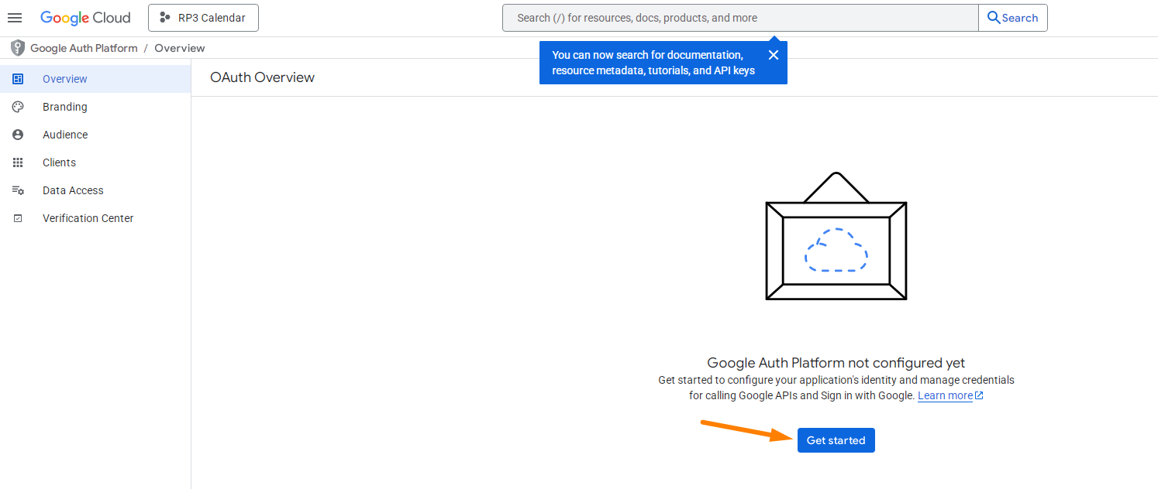This screenshot has width=1158, height=489.
Task: Click the Audience person icon
Action: tap(18, 135)
